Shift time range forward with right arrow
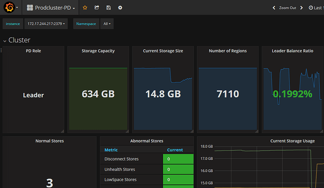The height and width of the screenshot is (188, 324). click(301, 8)
